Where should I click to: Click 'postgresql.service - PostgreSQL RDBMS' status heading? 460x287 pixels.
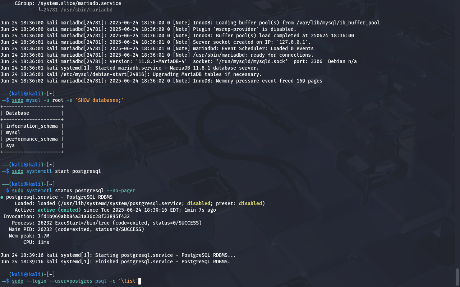click(59, 197)
